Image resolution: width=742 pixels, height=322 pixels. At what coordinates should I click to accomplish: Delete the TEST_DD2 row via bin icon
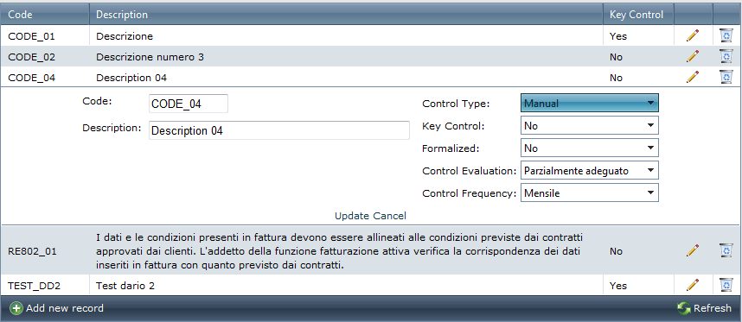point(726,285)
